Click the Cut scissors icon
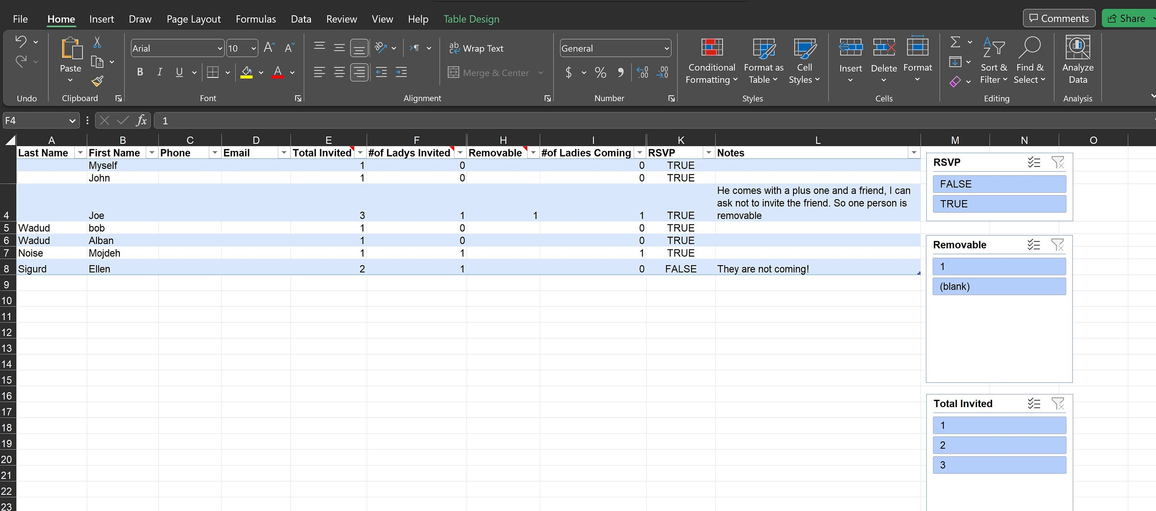Screen dimensions: 1156x511 coord(97,42)
